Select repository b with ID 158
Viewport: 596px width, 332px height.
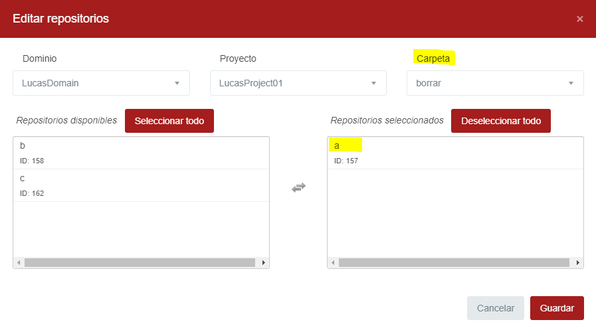[141, 153]
